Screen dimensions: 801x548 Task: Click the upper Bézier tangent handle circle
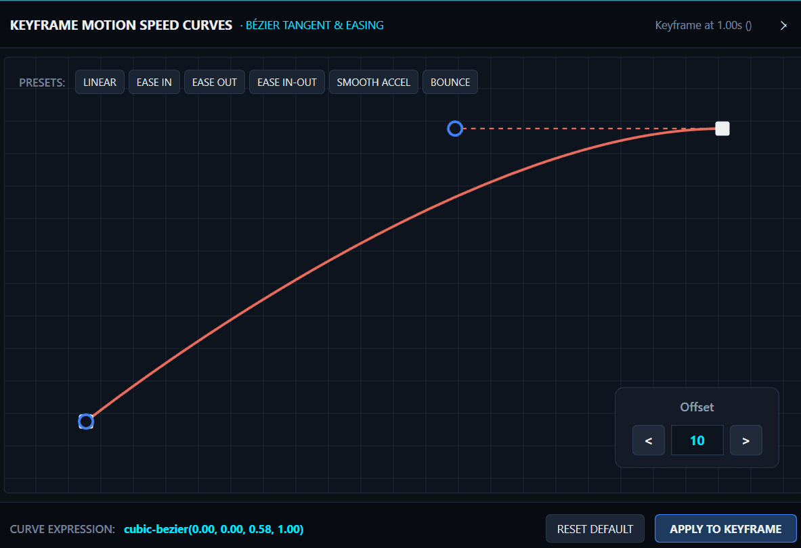click(x=455, y=129)
